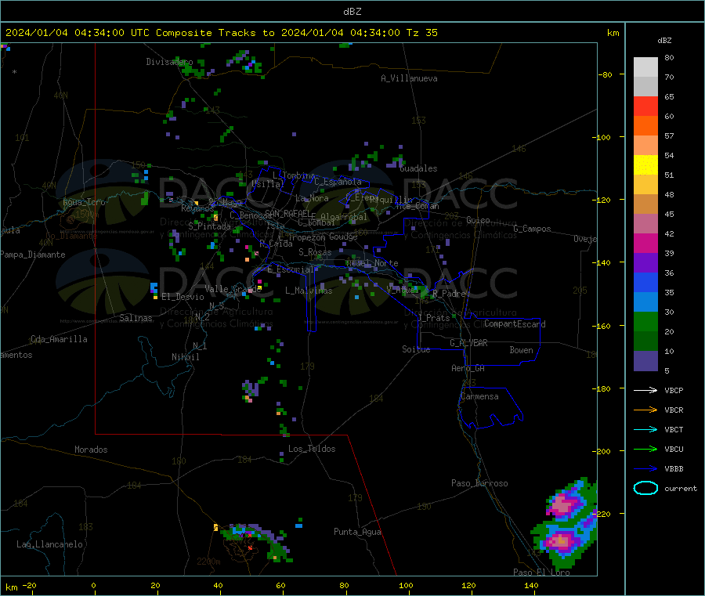Click the blue VBBB arrow in legend
This screenshot has height=596, width=705.
(x=645, y=468)
